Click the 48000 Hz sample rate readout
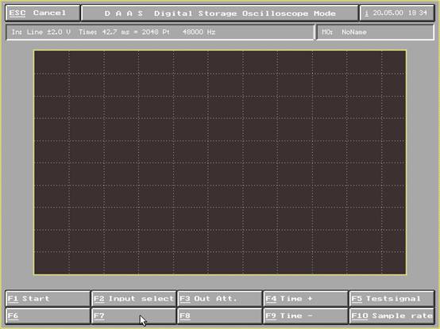The image size is (440, 329). pos(199,33)
